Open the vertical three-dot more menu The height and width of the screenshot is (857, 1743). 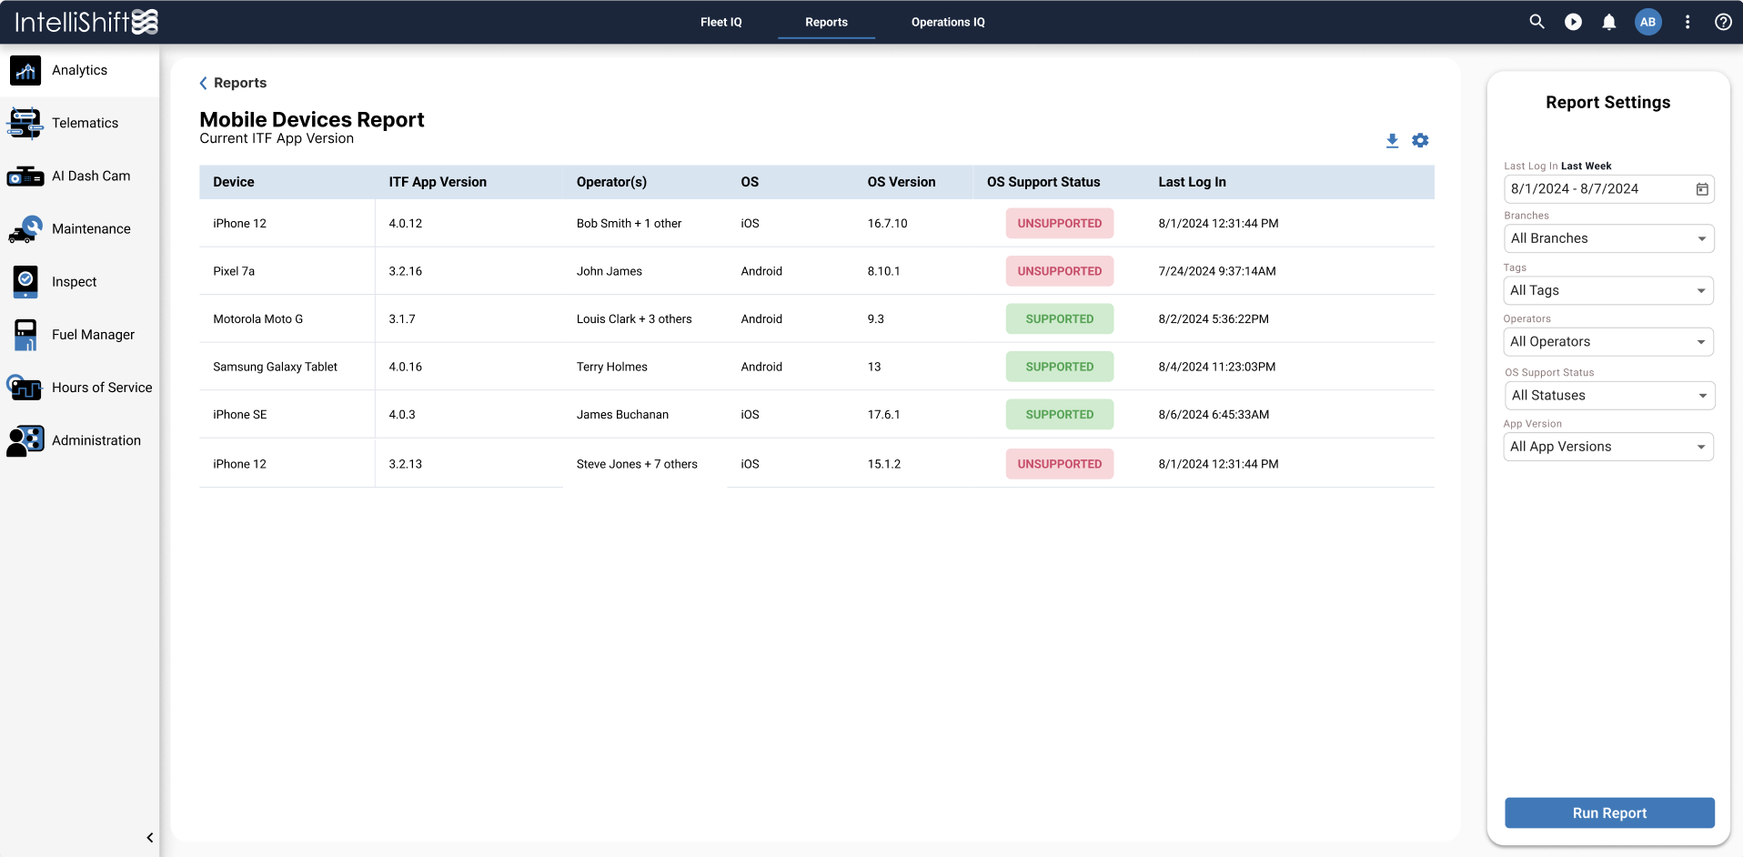click(x=1688, y=22)
